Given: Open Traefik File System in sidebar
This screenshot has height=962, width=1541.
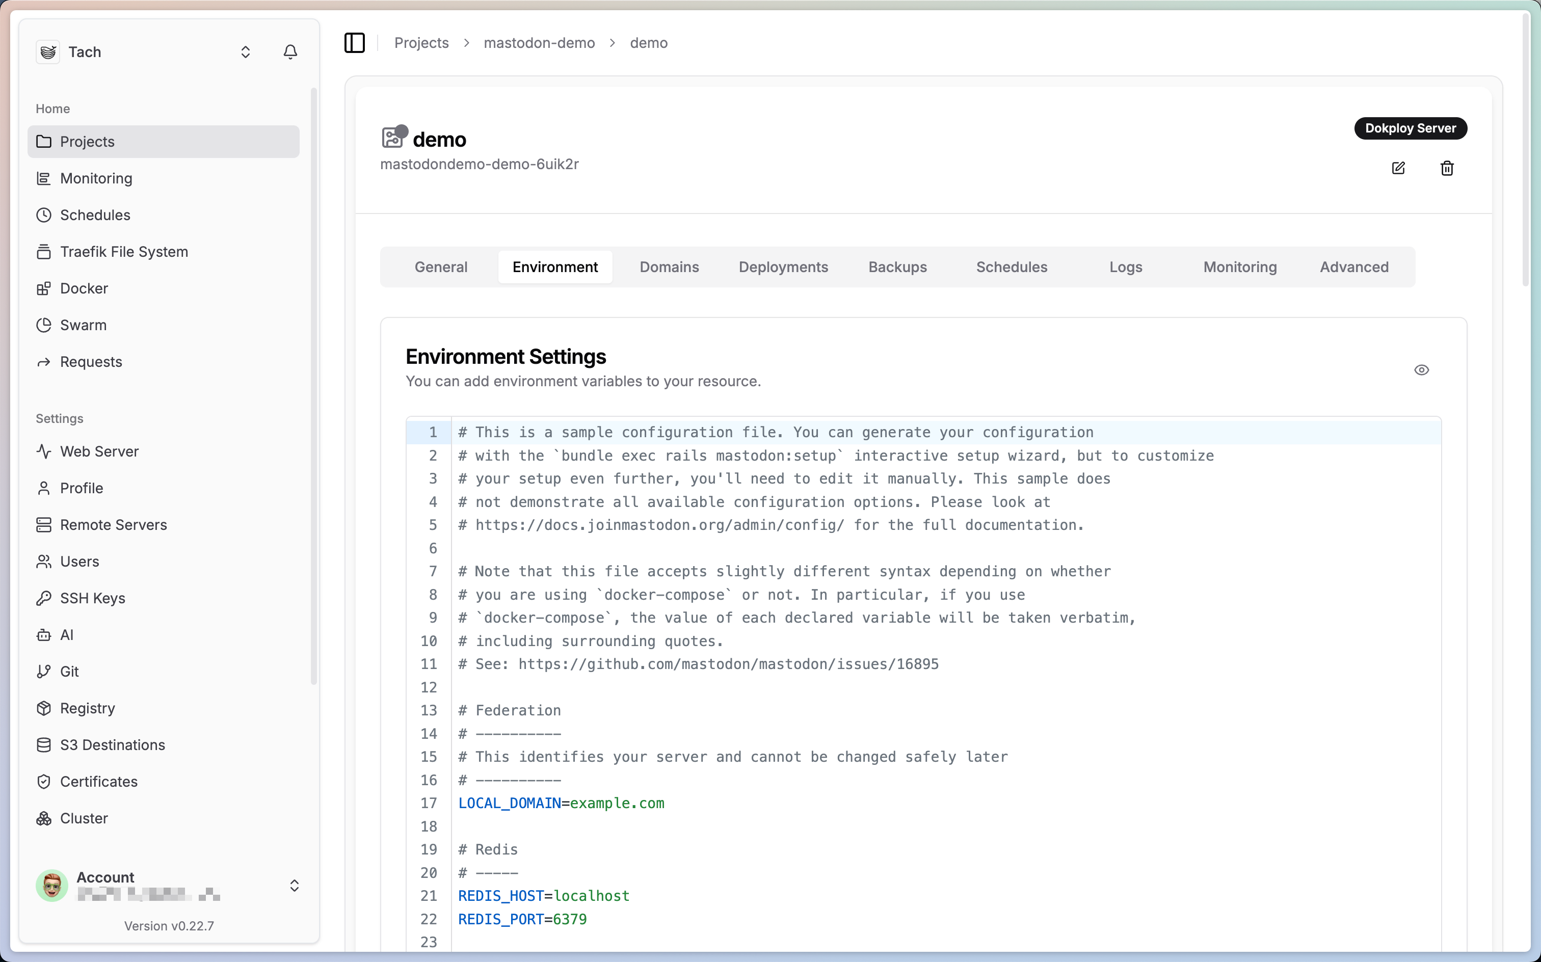Looking at the screenshot, I should tap(123, 251).
